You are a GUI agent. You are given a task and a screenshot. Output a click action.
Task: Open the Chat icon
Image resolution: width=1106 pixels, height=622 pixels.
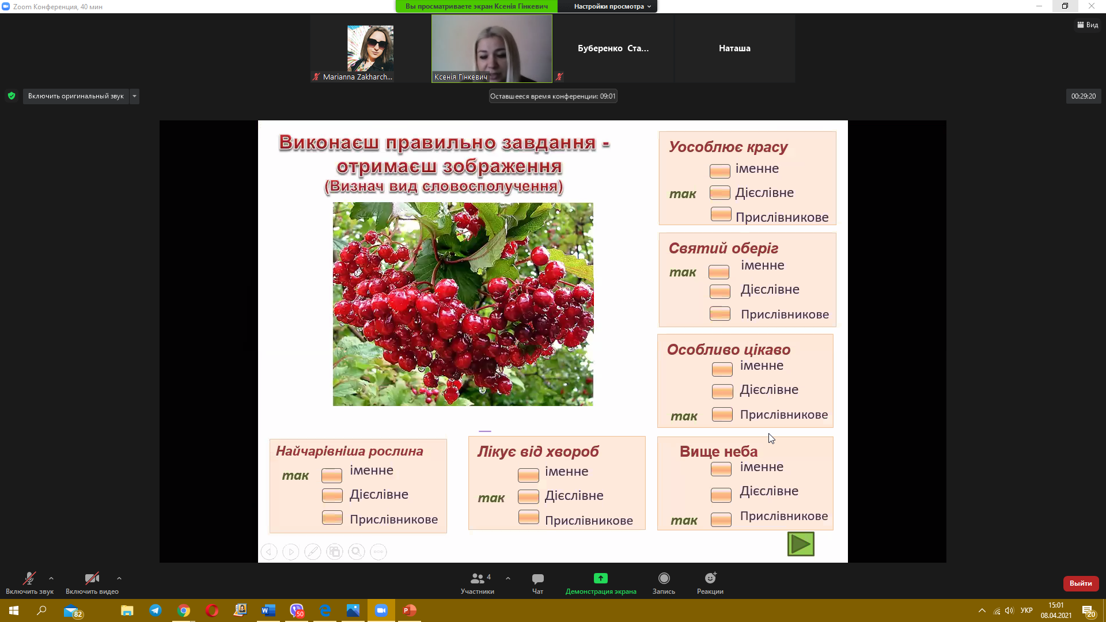(537, 578)
